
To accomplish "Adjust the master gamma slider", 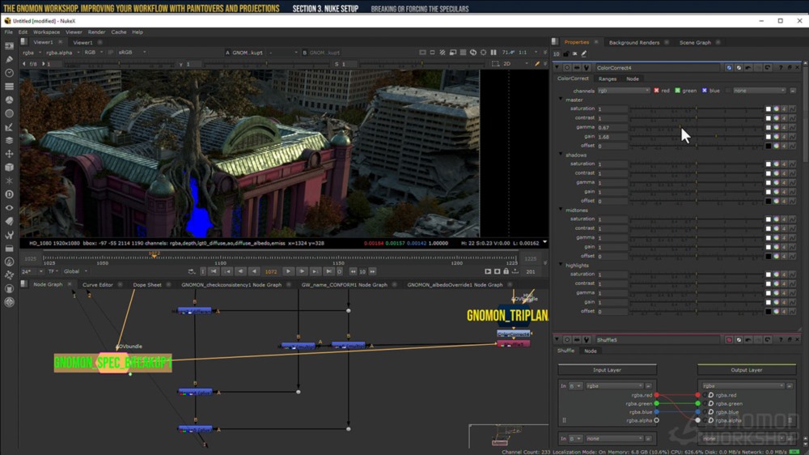I will coord(696,128).
